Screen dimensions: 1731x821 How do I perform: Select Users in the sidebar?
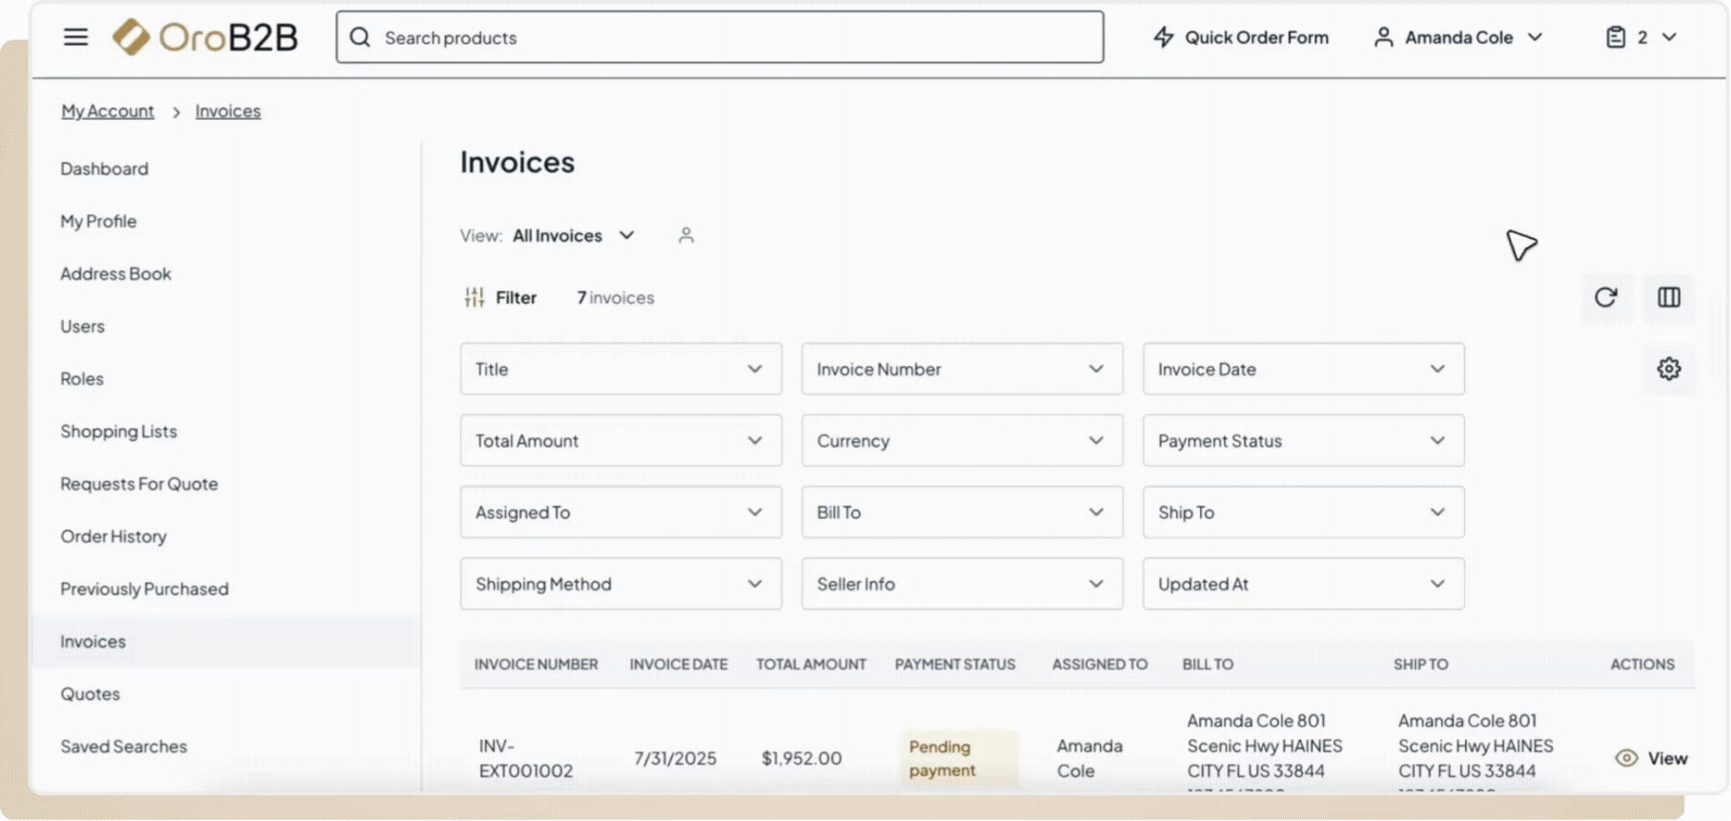click(82, 326)
